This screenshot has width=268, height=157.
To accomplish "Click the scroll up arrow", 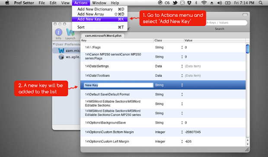I will [x=248, y=140].
